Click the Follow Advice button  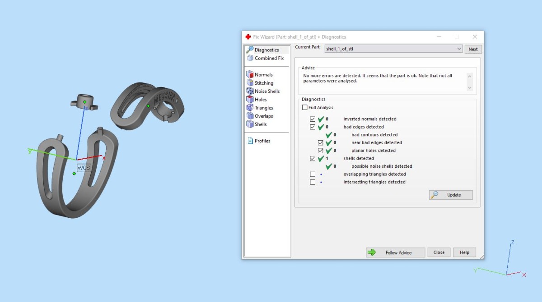tap(395, 252)
